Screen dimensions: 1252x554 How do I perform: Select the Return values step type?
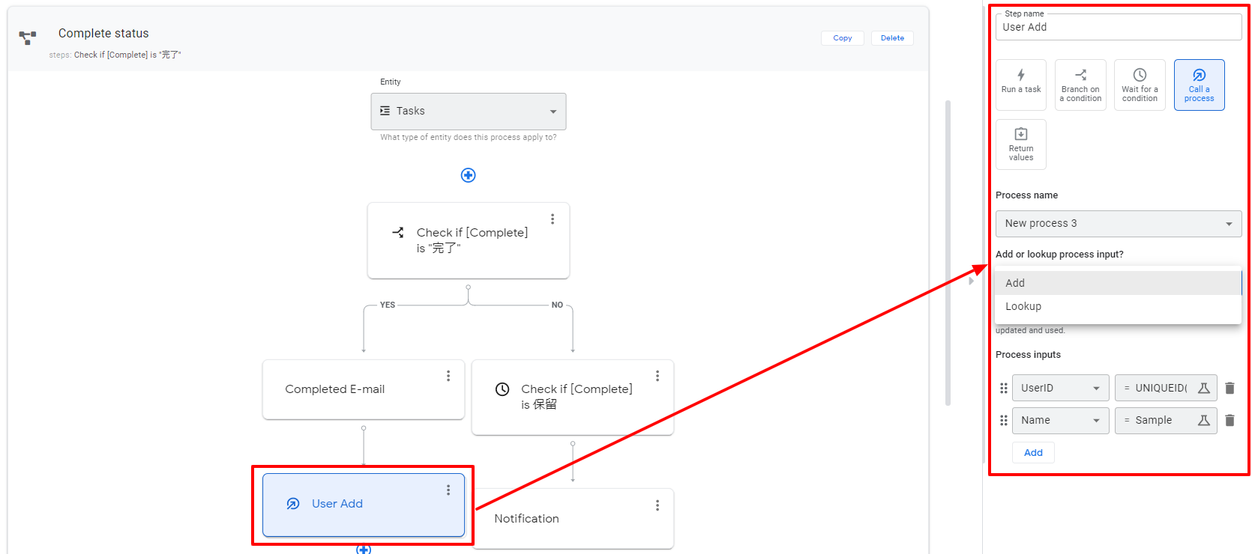pos(1020,144)
